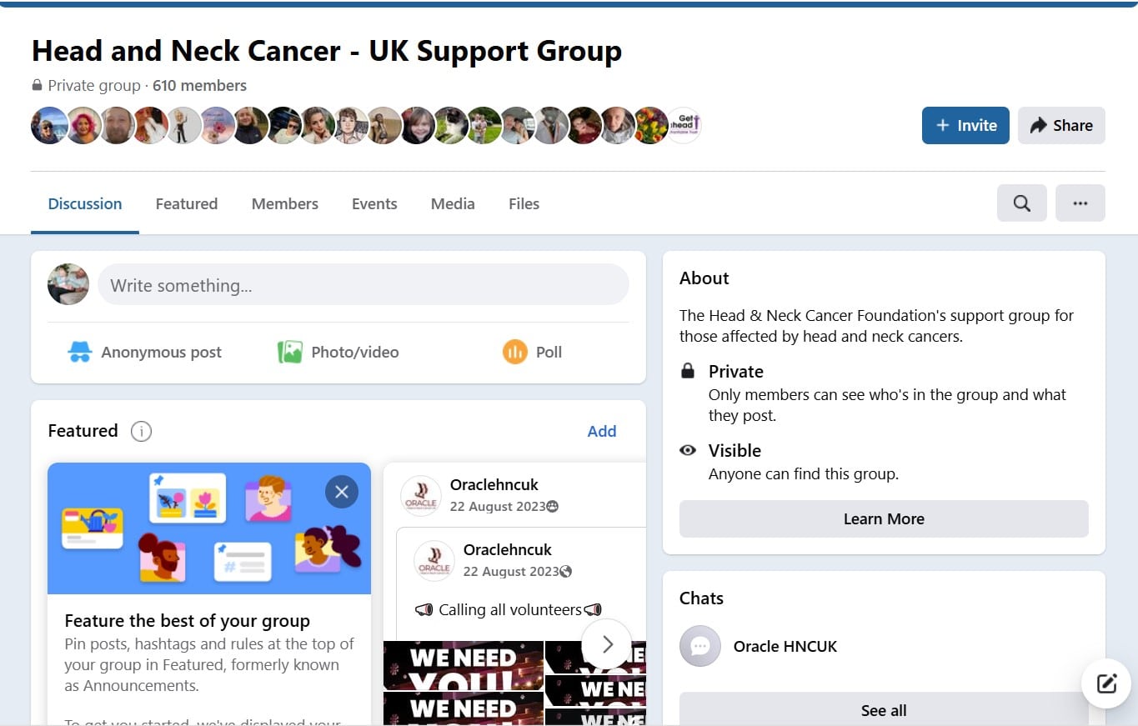Open new message compose icon
Image resolution: width=1138 pixels, height=726 pixels.
1105,683
